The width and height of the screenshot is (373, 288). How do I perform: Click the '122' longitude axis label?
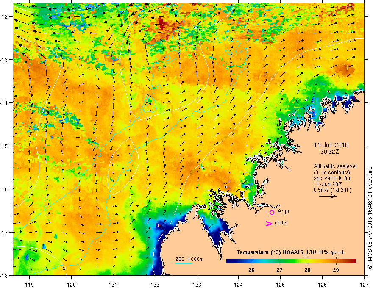[x=155, y=285]
